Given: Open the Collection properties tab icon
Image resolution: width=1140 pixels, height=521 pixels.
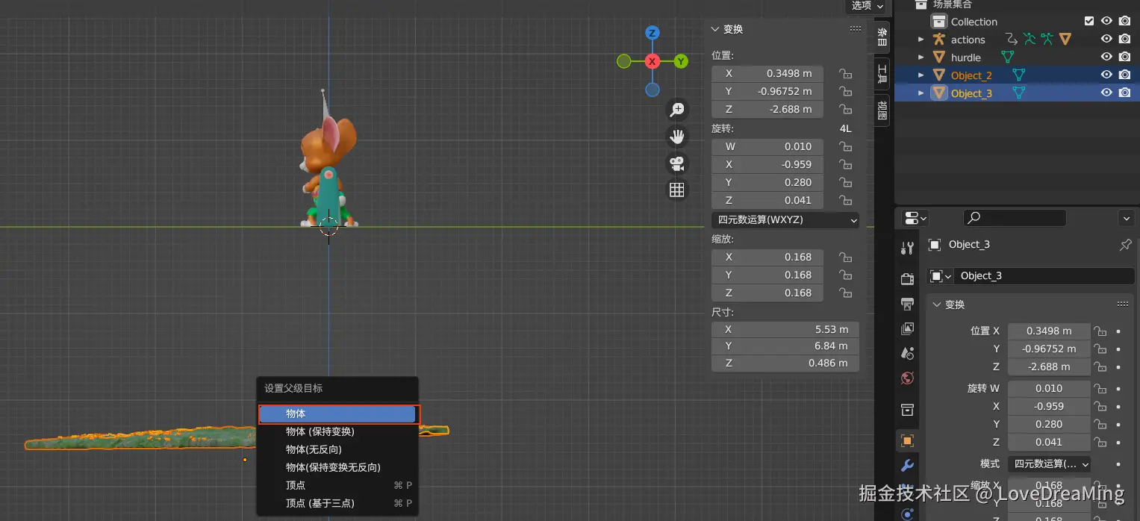Looking at the screenshot, I should [x=907, y=409].
